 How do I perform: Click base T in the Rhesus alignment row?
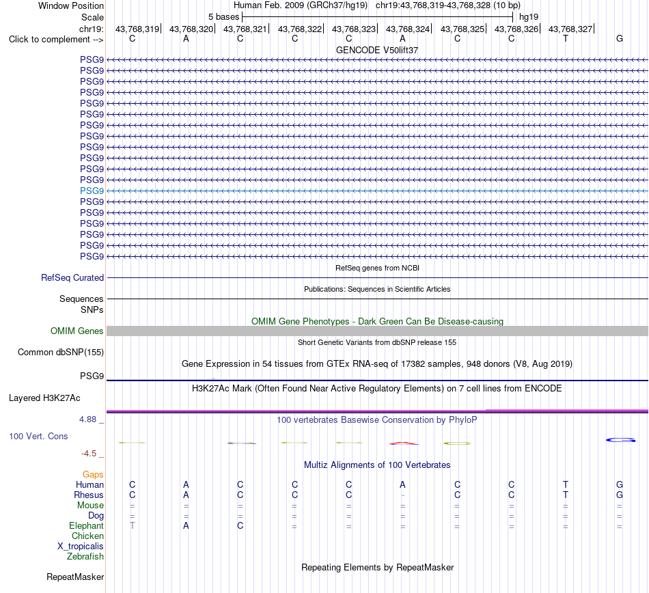pos(566,495)
